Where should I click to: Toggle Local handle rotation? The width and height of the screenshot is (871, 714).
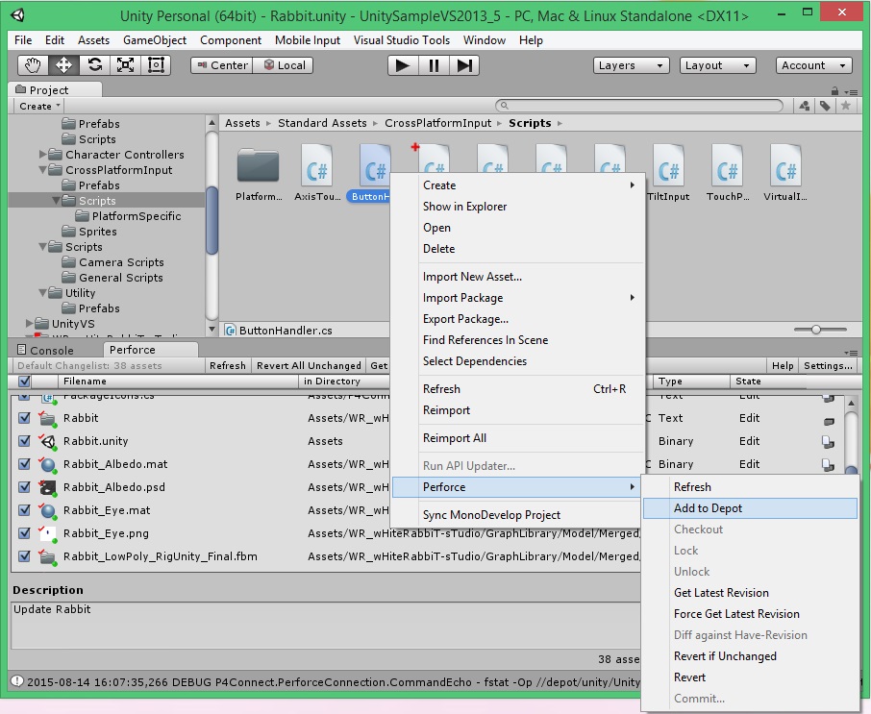pos(284,65)
